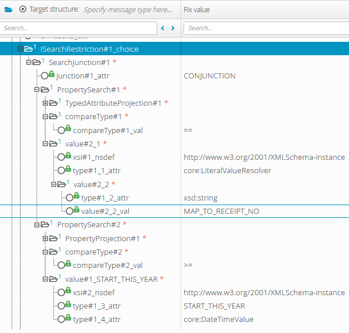
Task: Click the value#1_START_THIS_YEAR folder icon
Action: pos(53,279)
